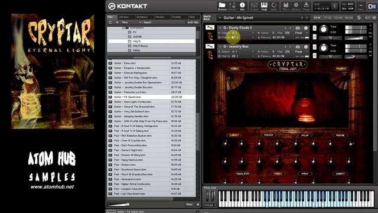Screen dimensions: 378x213
Task: Click the Tune knob of G - Dusty Etude 2
Action: tap(324, 29)
